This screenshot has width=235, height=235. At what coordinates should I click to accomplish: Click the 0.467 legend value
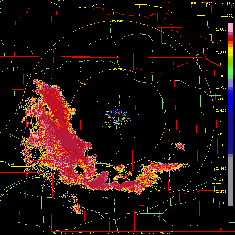221,145
